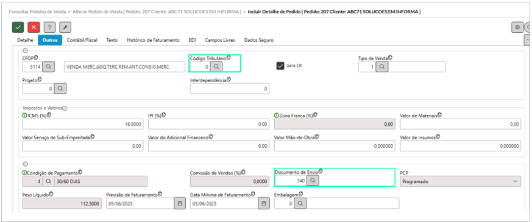Switch to the Contábil/Fiscal tab
The image size is (532, 222).
coord(82,40)
